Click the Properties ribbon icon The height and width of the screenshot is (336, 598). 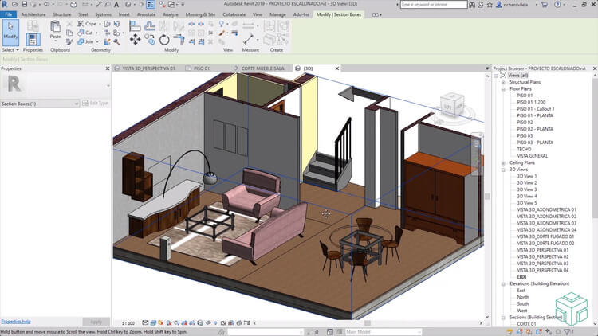pyautogui.click(x=33, y=38)
